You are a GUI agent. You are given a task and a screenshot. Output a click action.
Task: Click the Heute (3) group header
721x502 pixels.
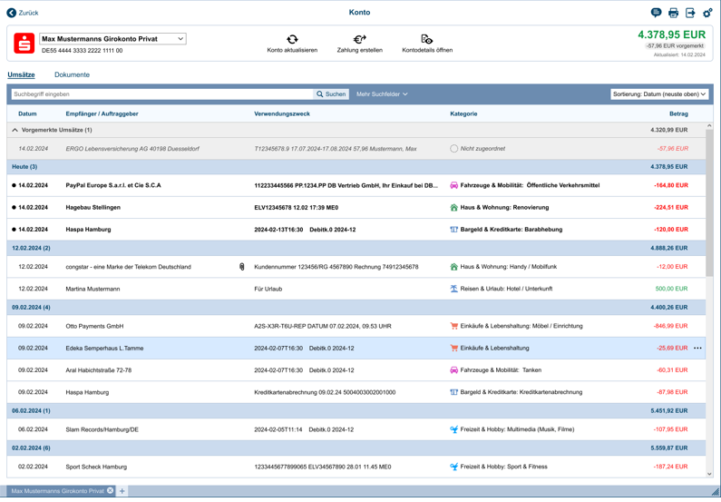[356, 167]
